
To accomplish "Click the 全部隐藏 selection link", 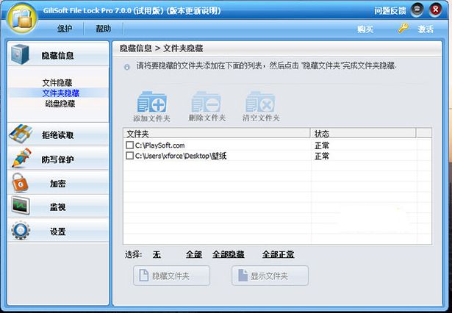I will click(x=229, y=254).
